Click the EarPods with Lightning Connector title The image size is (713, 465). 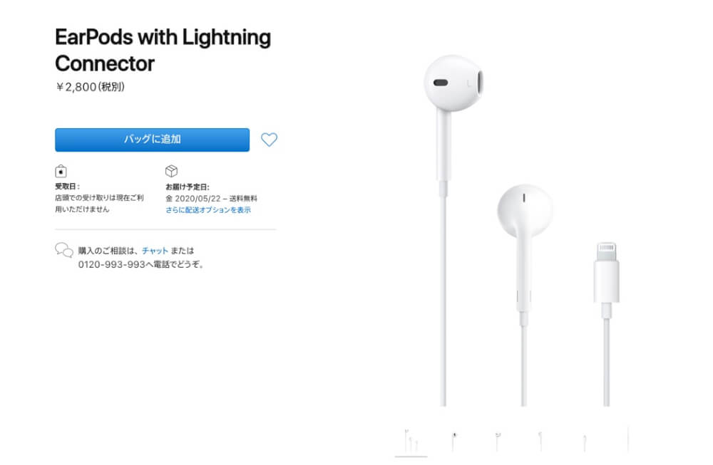163,50
